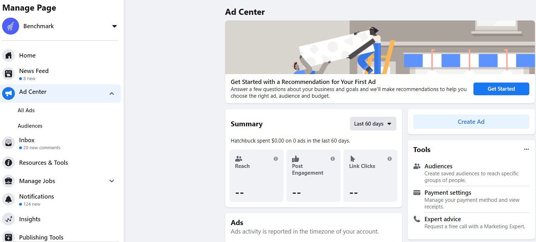Viewport: 536px width, 242px height.
Task: Open the Last 60 days dropdown
Action: pyautogui.click(x=373, y=124)
